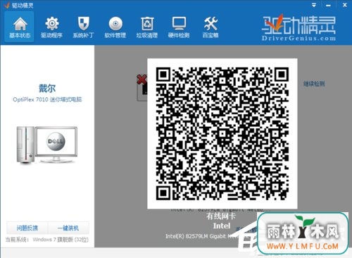Open the 垃圾清理 recycle bin tab
Viewport: 352px width, 258px height.
pyautogui.click(x=147, y=27)
